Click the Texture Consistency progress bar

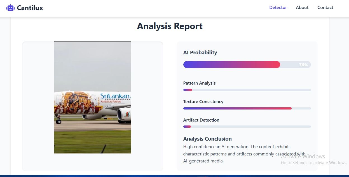click(247, 108)
